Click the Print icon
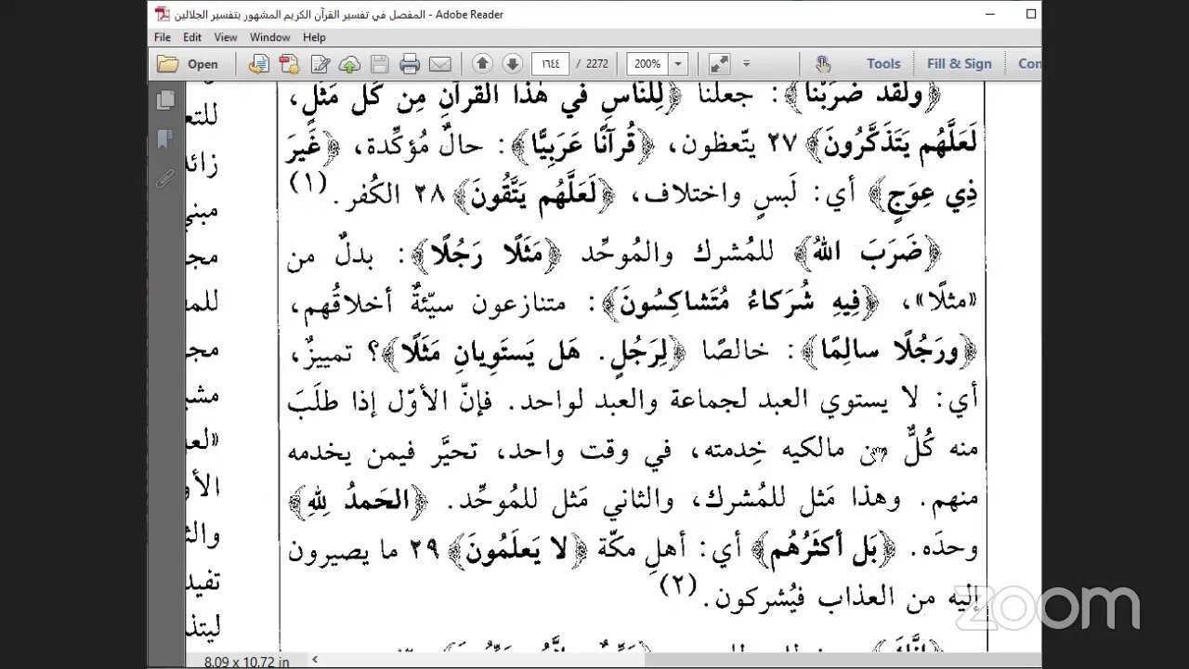 410,64
